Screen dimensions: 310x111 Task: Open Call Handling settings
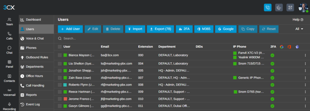click(x=36, y=86)
